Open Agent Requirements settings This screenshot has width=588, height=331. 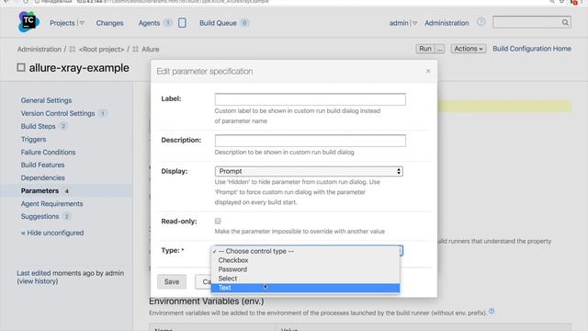[51, 204]
